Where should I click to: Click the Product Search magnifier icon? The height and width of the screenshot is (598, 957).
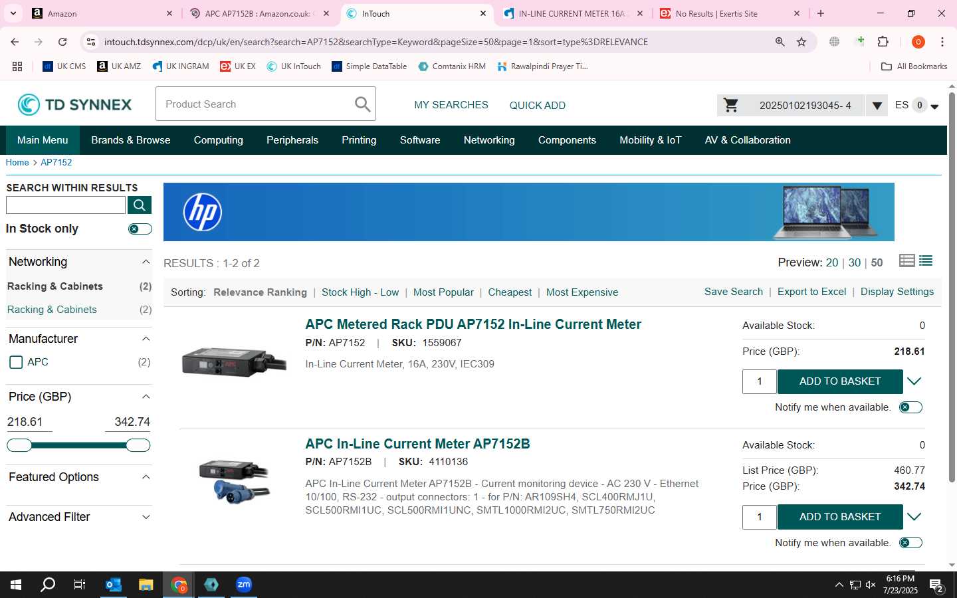(x=362, y=104)
